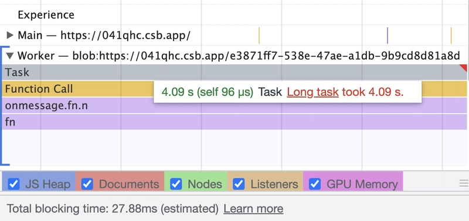Click the last yellow marker in Main track
This screenshot has height=221, width=469.
pos(451,36)
